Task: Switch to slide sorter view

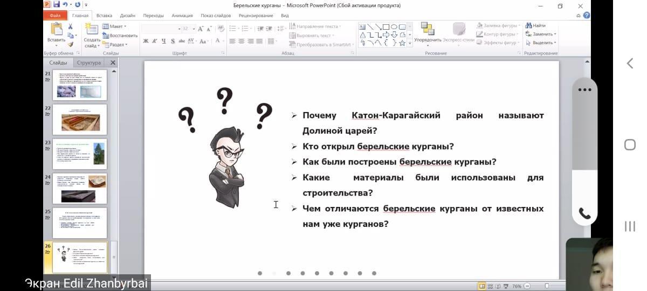Action: coord(491,286)
